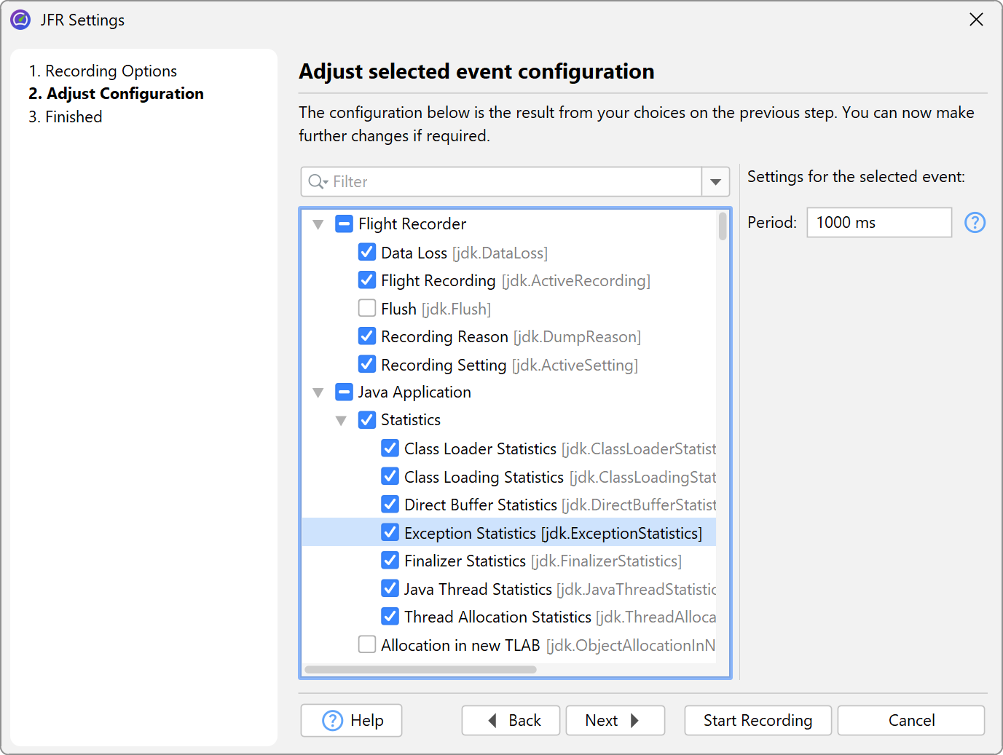Click the search magnifier icon in Filter

tap(317, 181)
